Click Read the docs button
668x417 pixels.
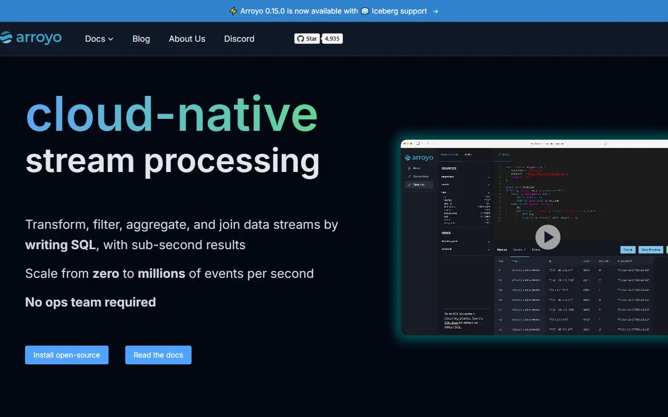[158, 355]
